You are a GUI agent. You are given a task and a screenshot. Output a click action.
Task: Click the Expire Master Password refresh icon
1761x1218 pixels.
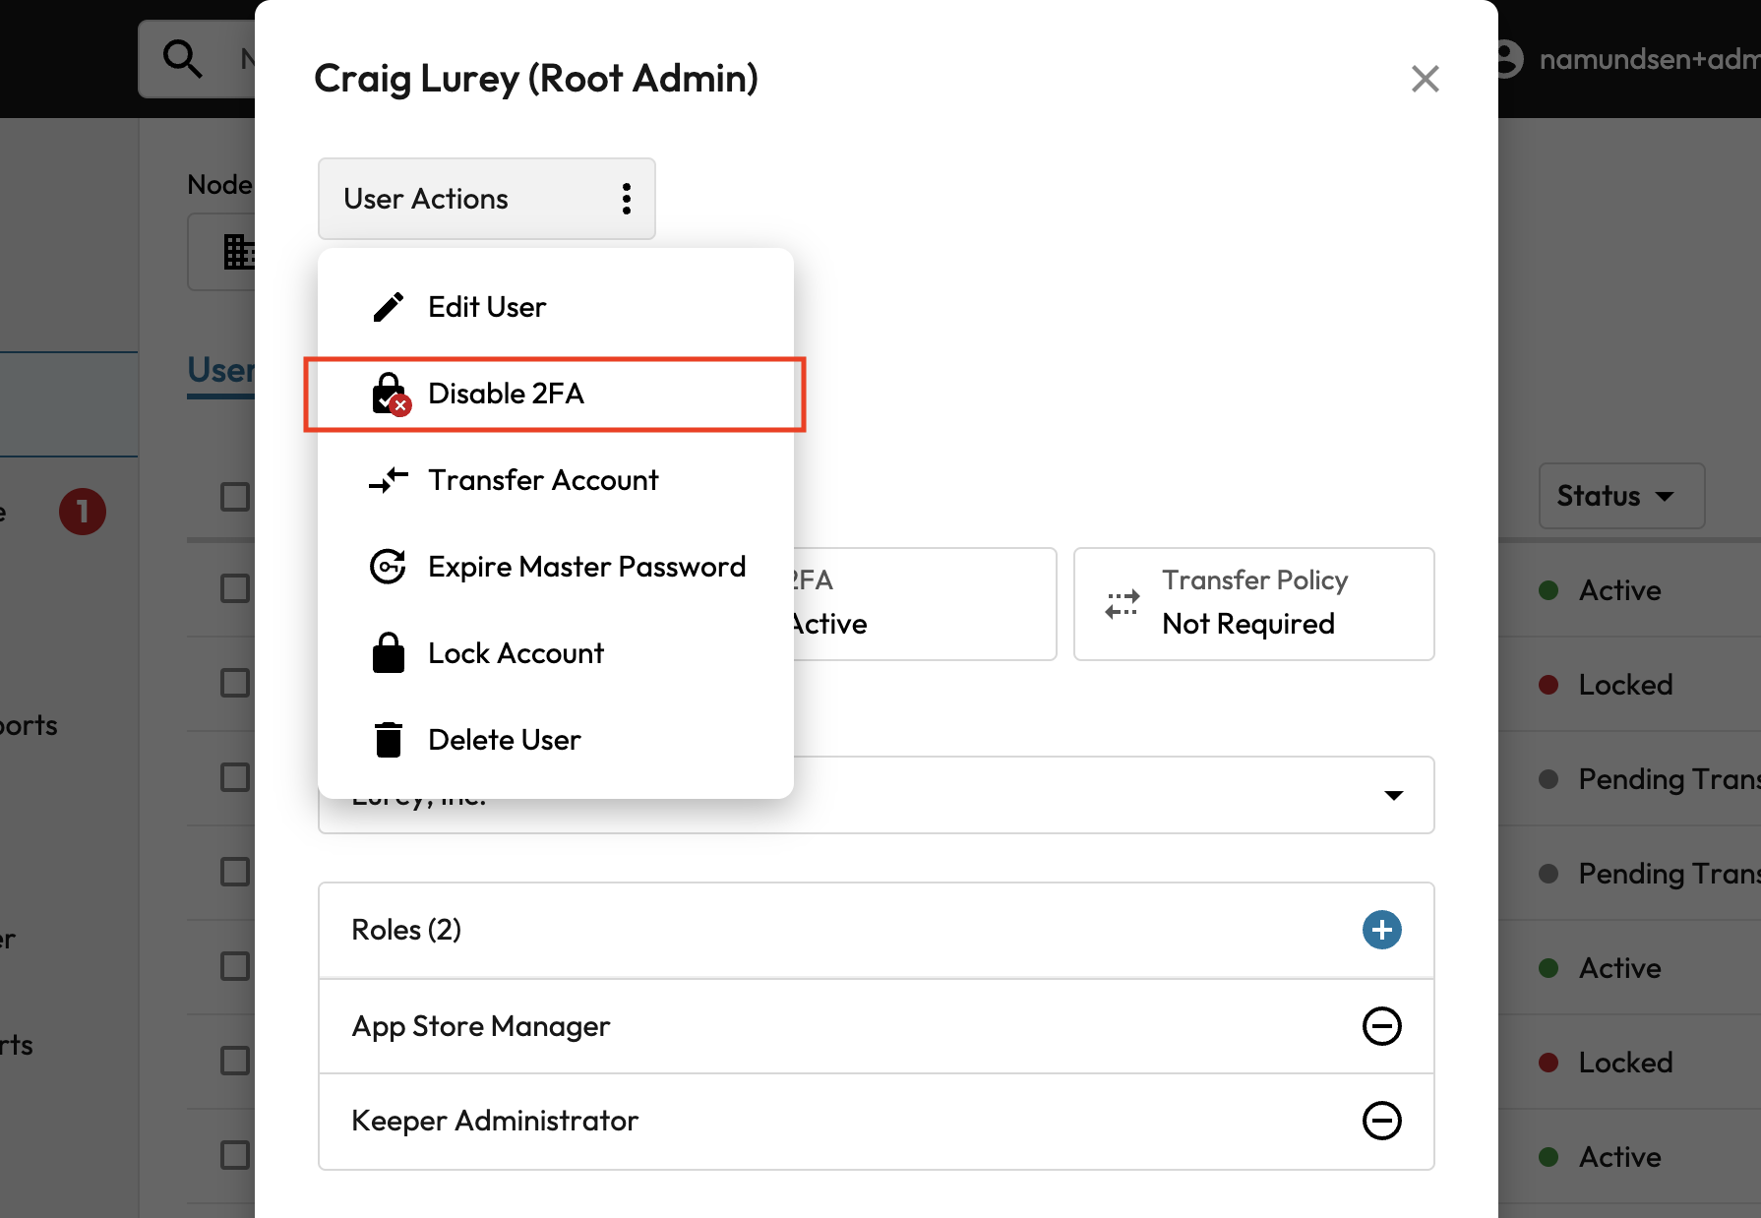pyautogui.click(x=388, y=567)
